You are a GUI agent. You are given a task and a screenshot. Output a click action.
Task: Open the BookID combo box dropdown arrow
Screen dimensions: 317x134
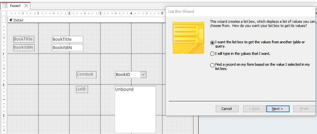pyautogui.click(x=144, y=74)
